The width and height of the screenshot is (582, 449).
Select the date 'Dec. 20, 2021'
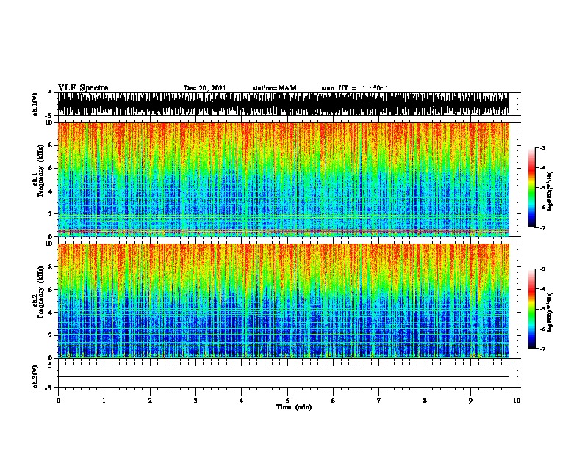[x=205, y=88]
